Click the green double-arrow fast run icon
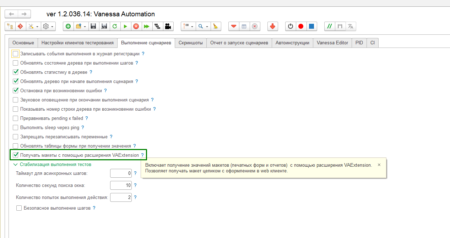Screen dimensions: 450x238 [x=146, y=26]
